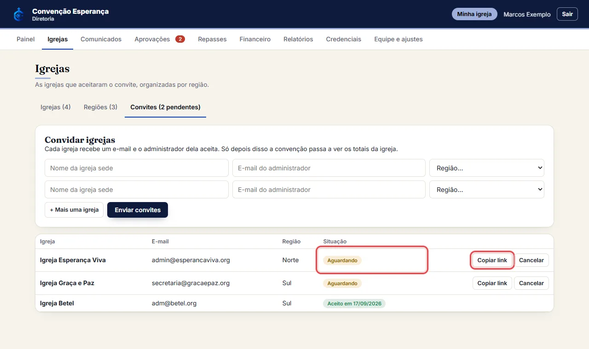Image resolution: width=589 pixels, height=349 pixels.
Task: Click the adm@betel.org email
Action: (x=174, y=304)
